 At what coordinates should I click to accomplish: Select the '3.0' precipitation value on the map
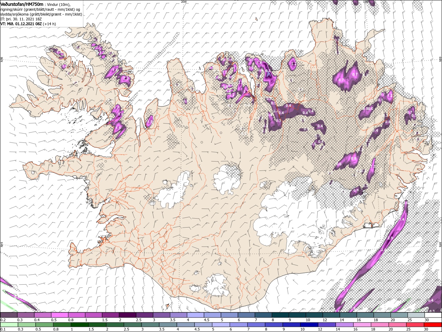tap(121, 114)
